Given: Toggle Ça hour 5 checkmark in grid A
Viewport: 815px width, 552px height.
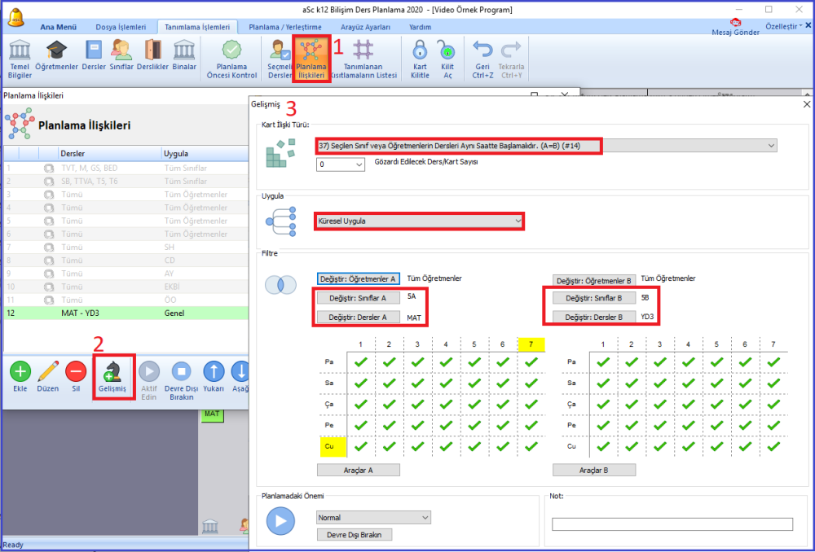Looking at the screenshot, I should pyautogui.click(x=474, y=404).
